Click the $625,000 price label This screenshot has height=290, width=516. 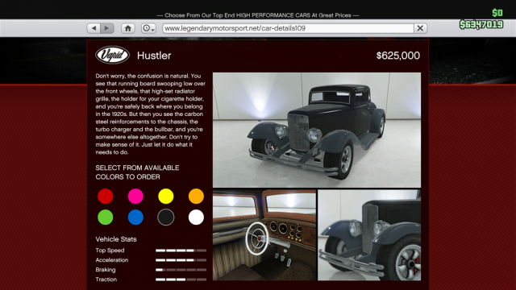397,56
